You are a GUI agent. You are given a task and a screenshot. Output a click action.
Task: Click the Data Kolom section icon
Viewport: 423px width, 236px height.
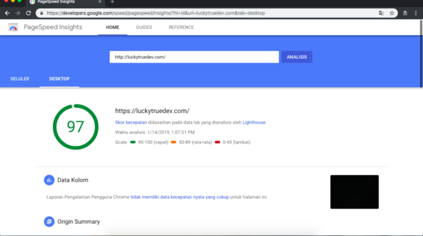[49, 180]
